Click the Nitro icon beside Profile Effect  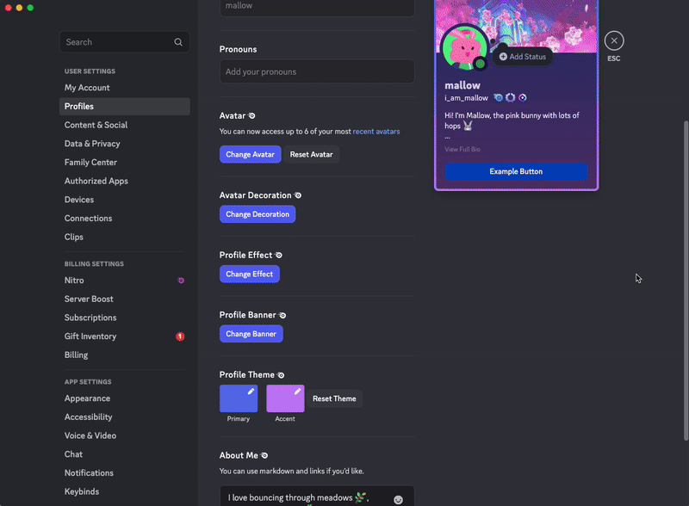pos(278,256)
